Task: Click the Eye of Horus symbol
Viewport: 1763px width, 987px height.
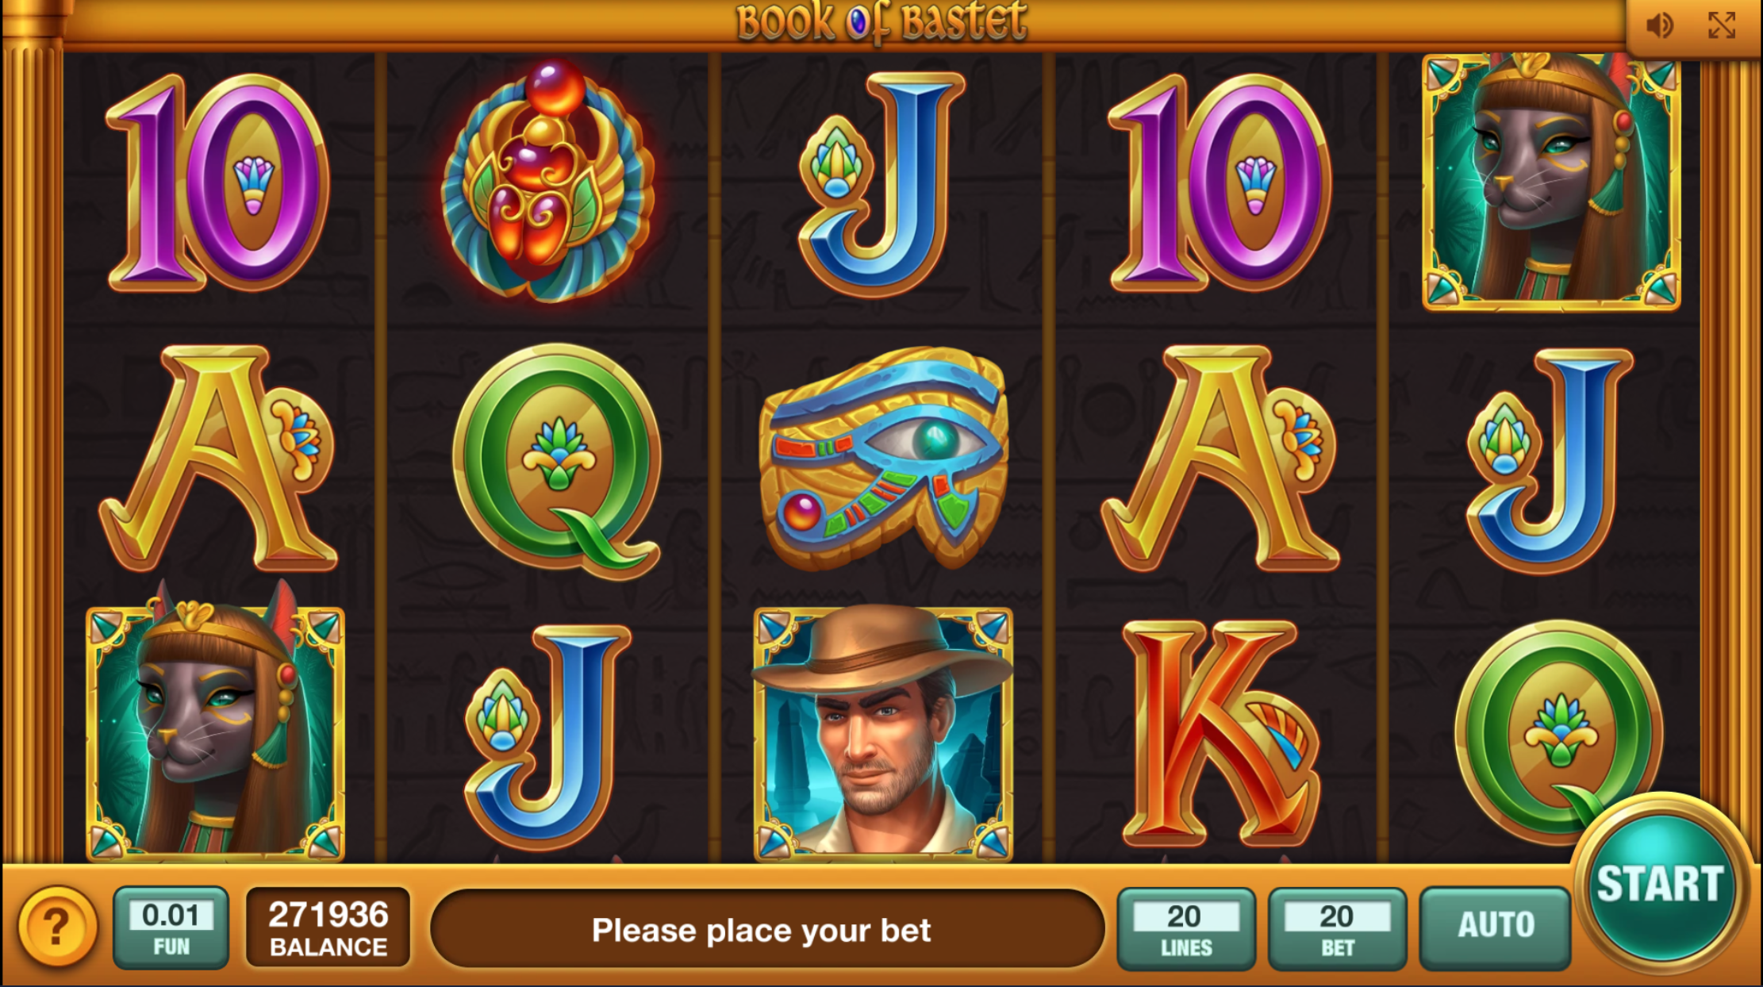Action: [x=883, y=457]
